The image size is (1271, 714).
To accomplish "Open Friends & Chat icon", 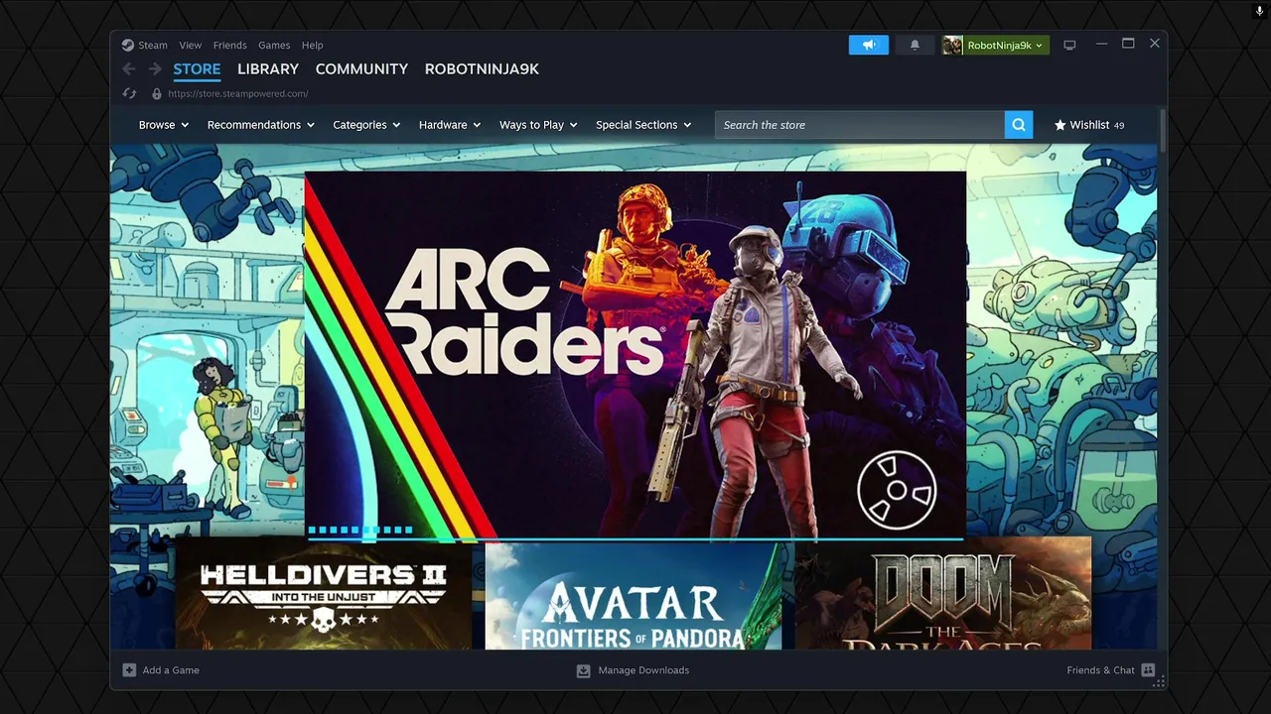I will (x=1148, y=670).
